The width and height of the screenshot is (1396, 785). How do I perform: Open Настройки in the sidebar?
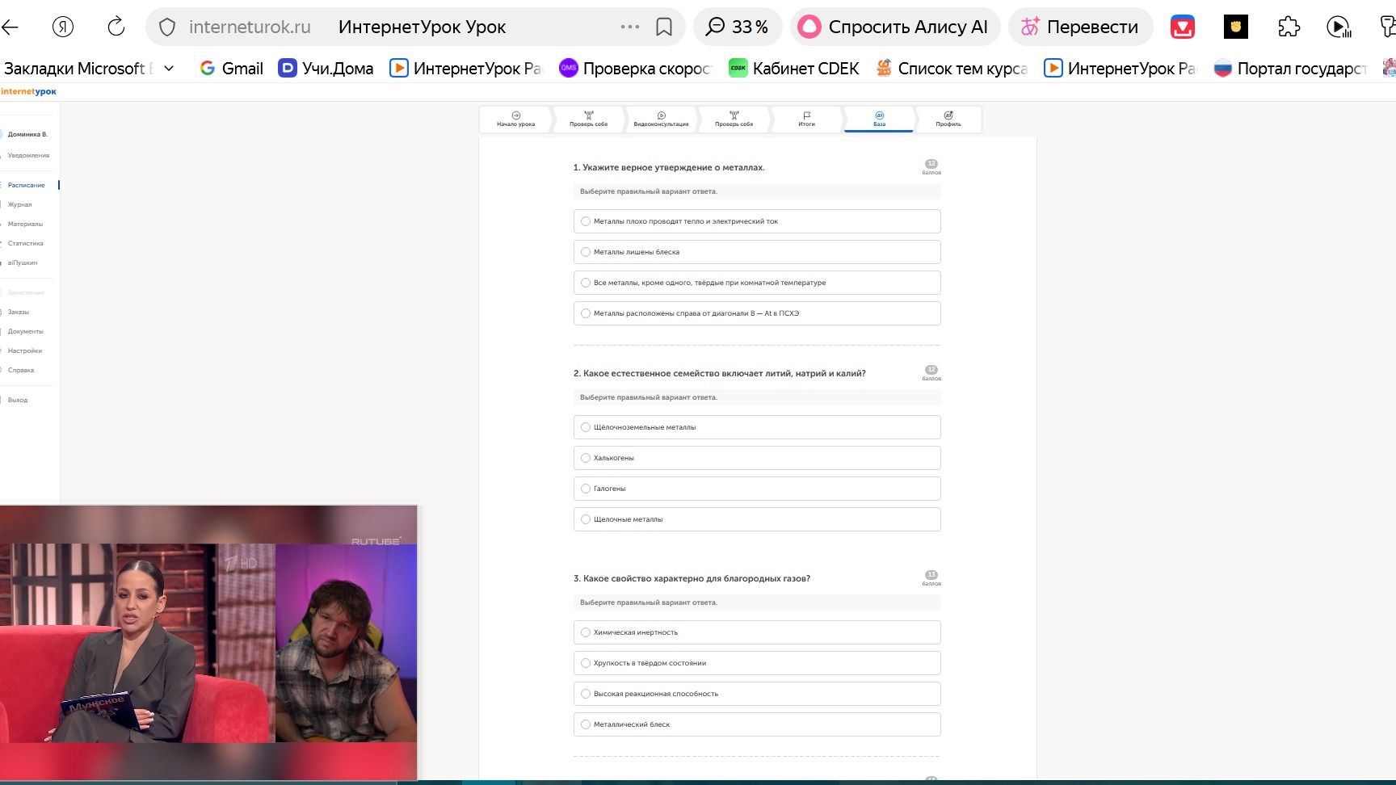25,351
